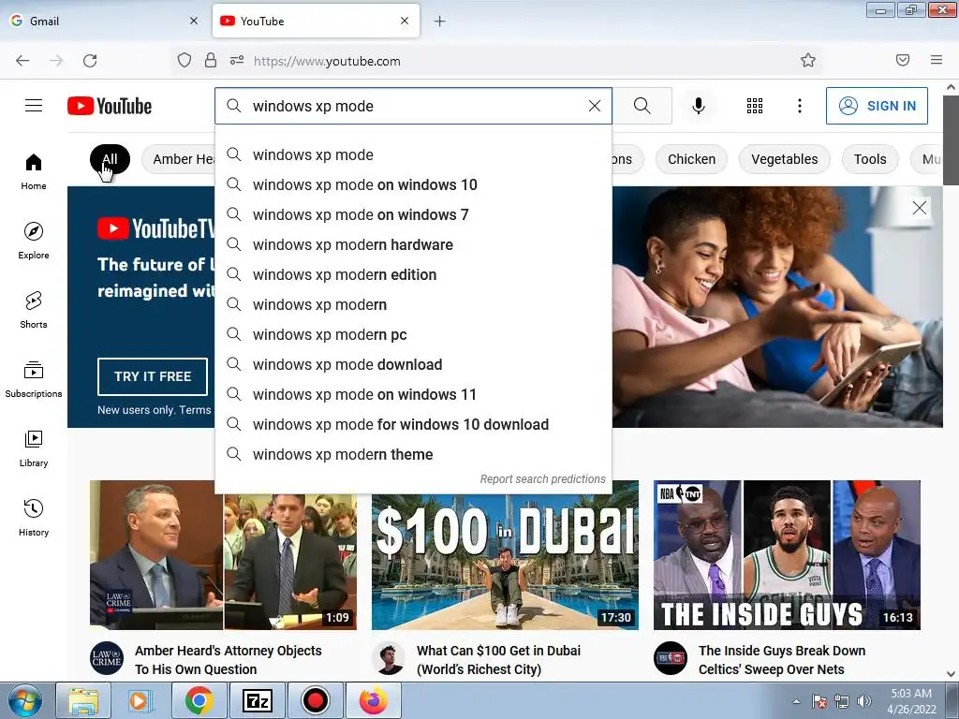The height and width of the screenshot is (719, 959).
Task: Click title "What Can $100 Get in Dubai"
Action: (498, 660)
